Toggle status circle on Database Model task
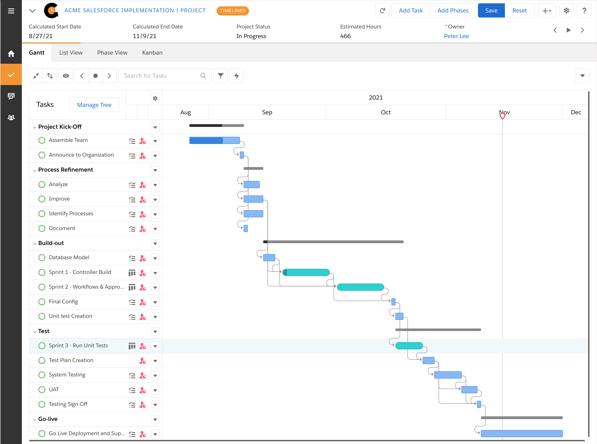The height and width of the screenshot is (444, 597). pyautogui.click(x=42, y=257)
